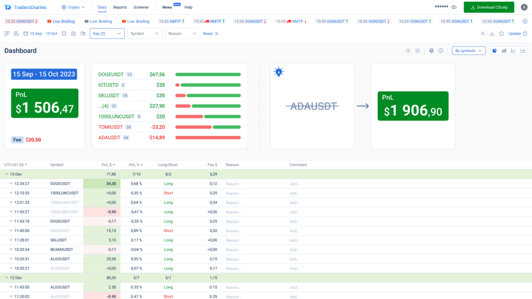This screenshot has width=532, height=299.
Task: Switch to line chart view mode
Action: (514, 50)
